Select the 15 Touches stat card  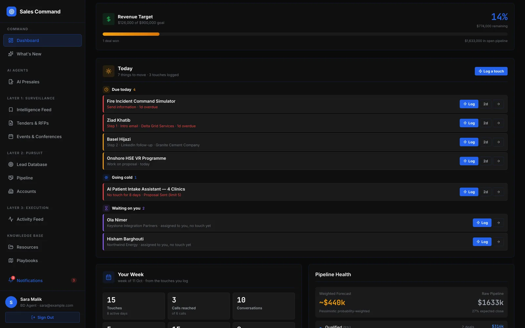pyautogui.click(x=134, y=306)
